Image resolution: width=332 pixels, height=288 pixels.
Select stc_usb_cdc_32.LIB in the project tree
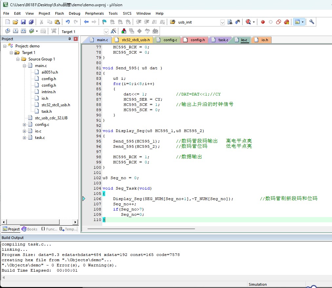[x=51, y=118]
